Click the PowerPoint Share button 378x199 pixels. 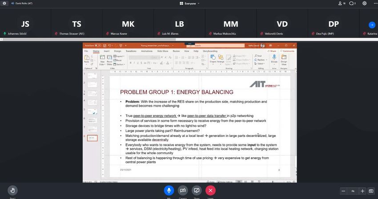pyautogui.click(x=272, y=51)
